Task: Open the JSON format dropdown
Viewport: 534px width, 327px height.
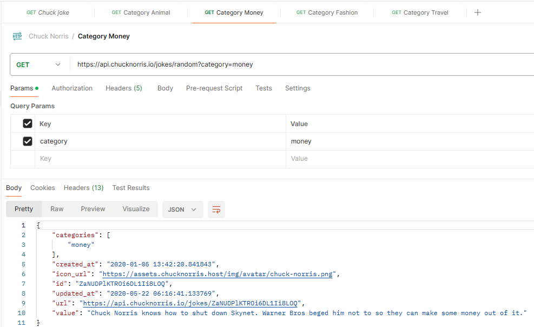Action: coord(182,210)
